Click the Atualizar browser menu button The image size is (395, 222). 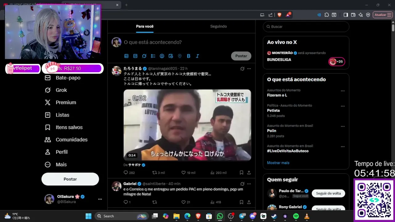(383, 15)
